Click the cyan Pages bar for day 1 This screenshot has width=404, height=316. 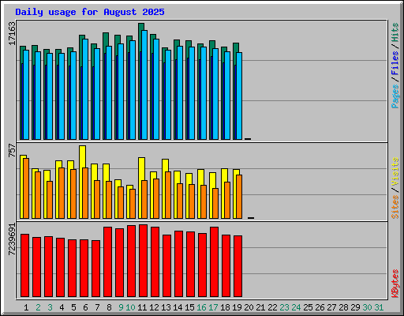pos(26,95)
